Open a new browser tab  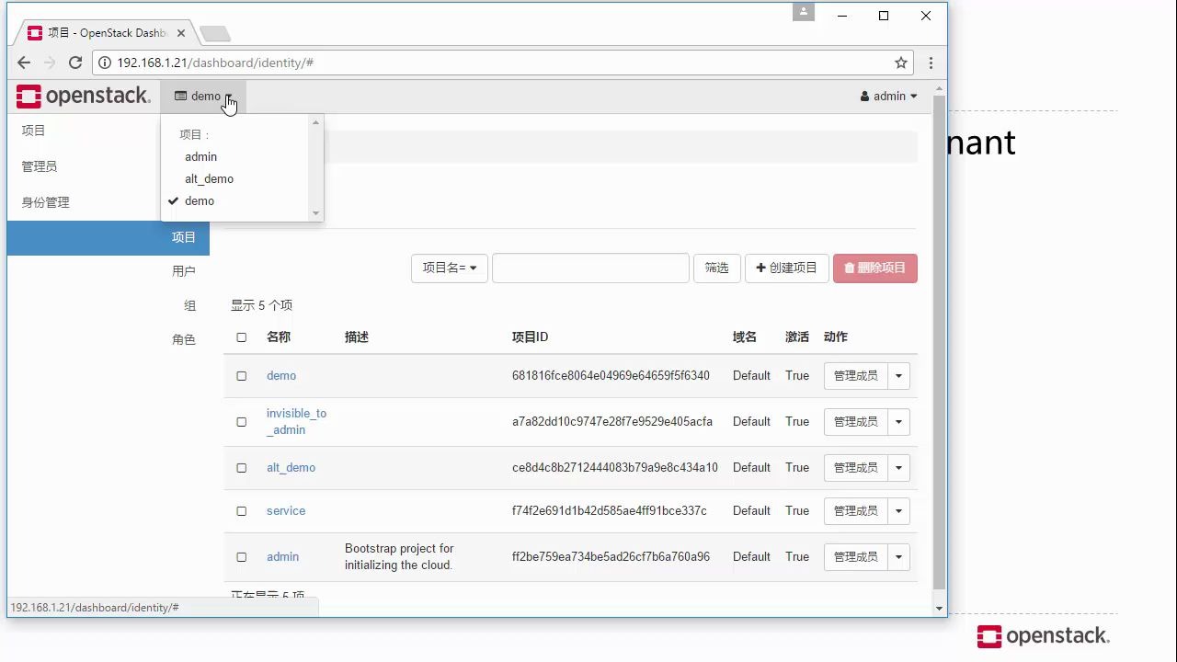[x=215, y=33]
